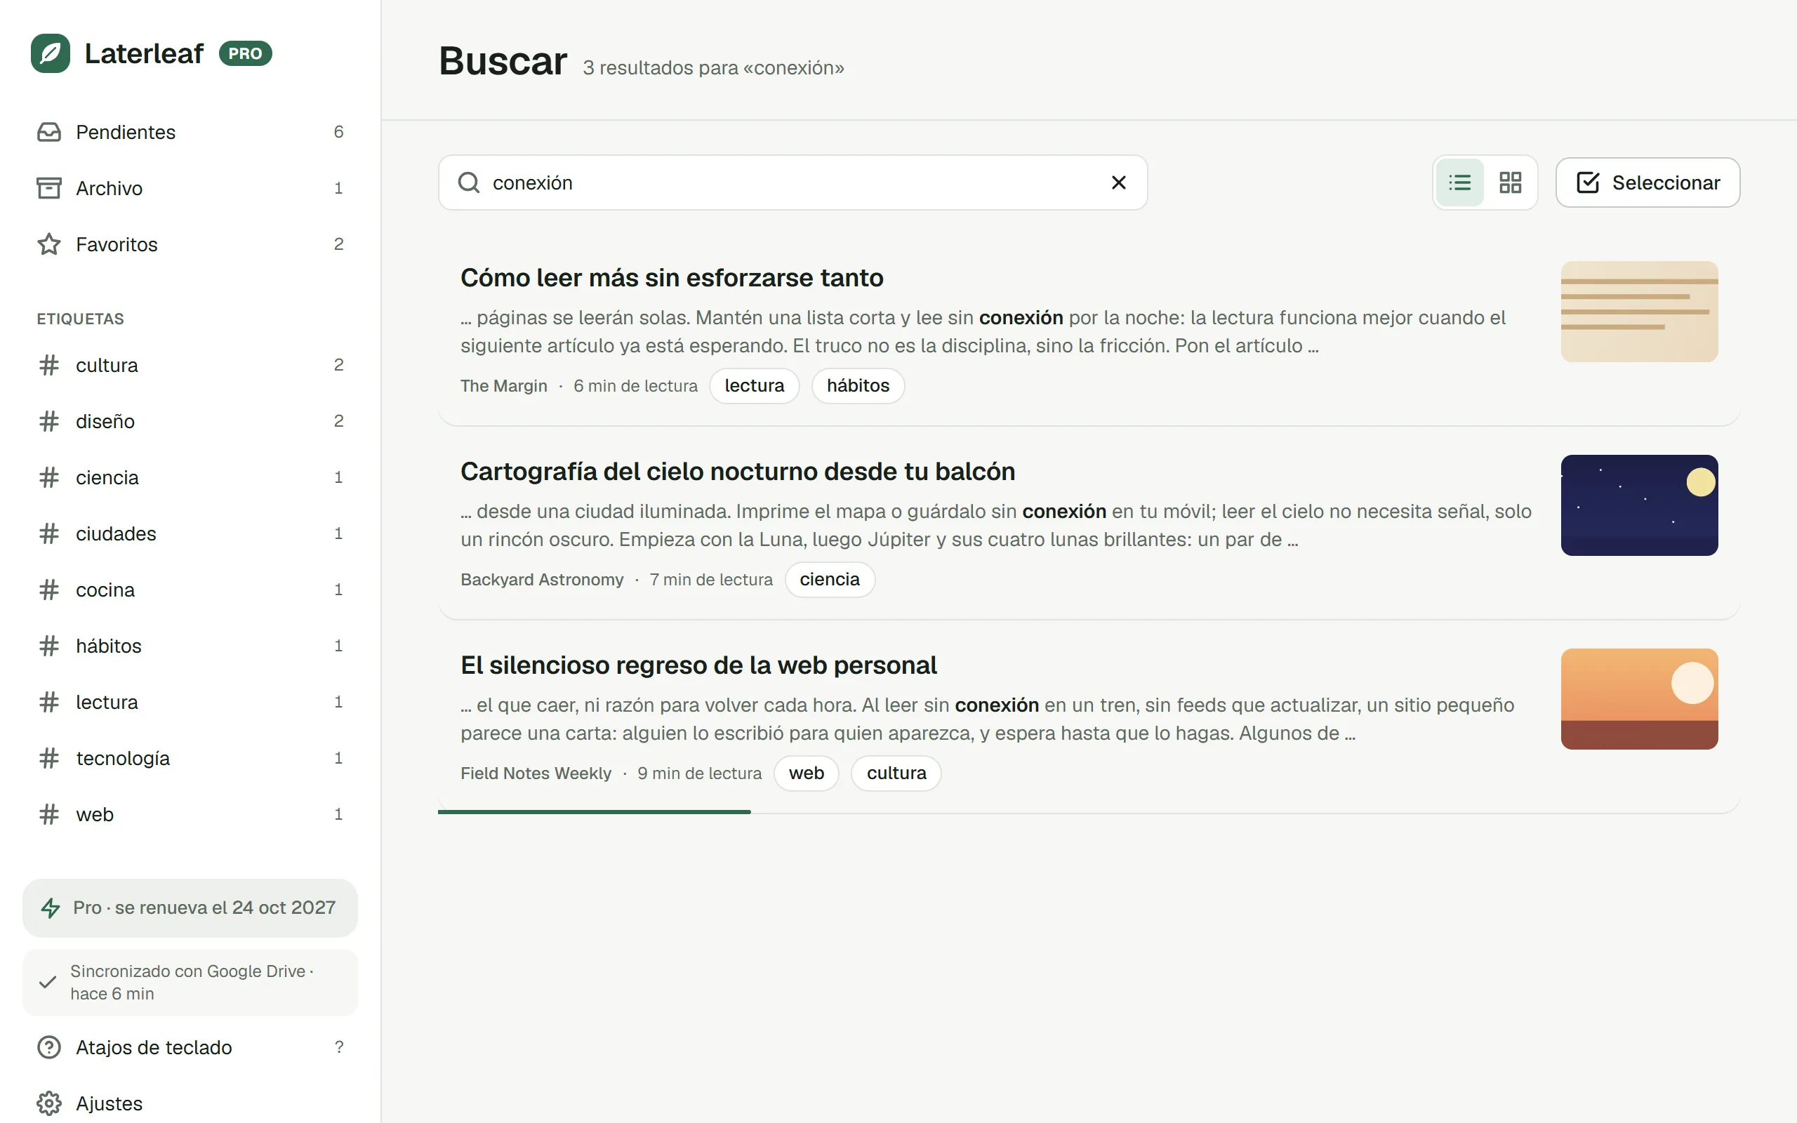Click Field Notes Weekly source name
Viewport: 1797px width, 1123px height.
(536, 774)
